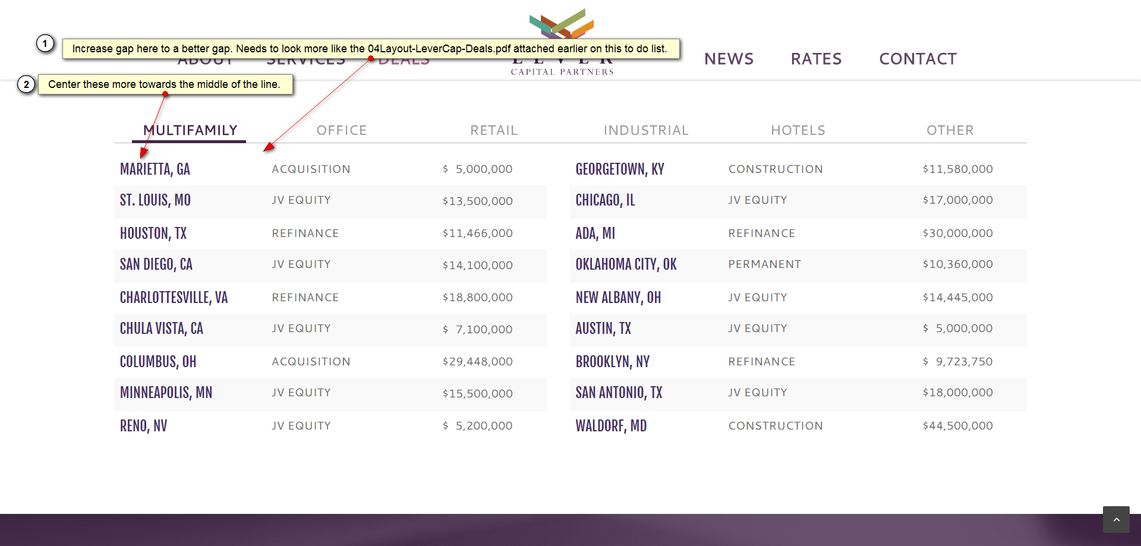Screen dimensions: 1141x546
Task: Click the scroll-to-top arrow button
Action: pyautogui.click(x=1116, y=519)
